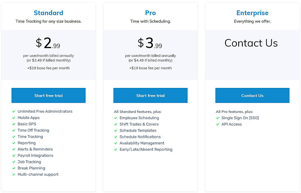Click the green check beside API Access
Viewport: 301px width, 193px height.
point(218,124)
